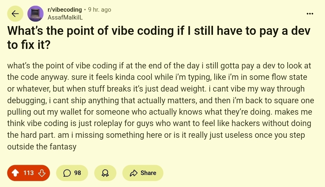Upvote the vibe coding post
This screenshot has width=325, height=187.
tap(14, 173)
